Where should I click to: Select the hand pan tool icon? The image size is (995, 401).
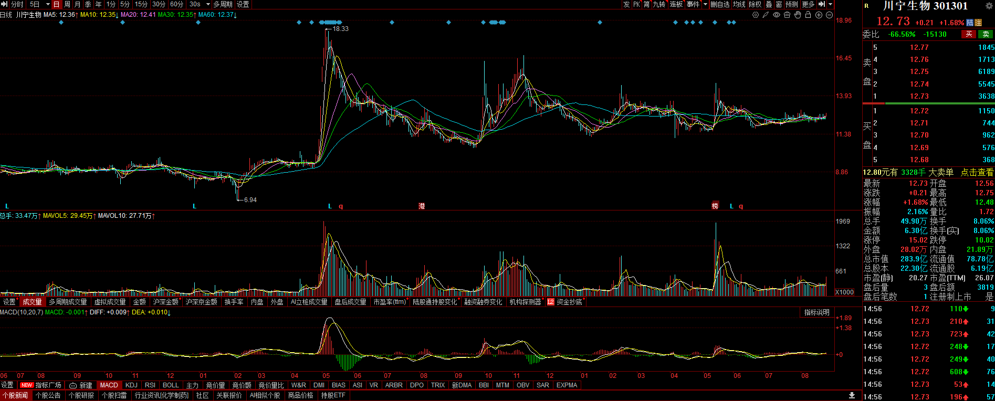tap(798, 15)
